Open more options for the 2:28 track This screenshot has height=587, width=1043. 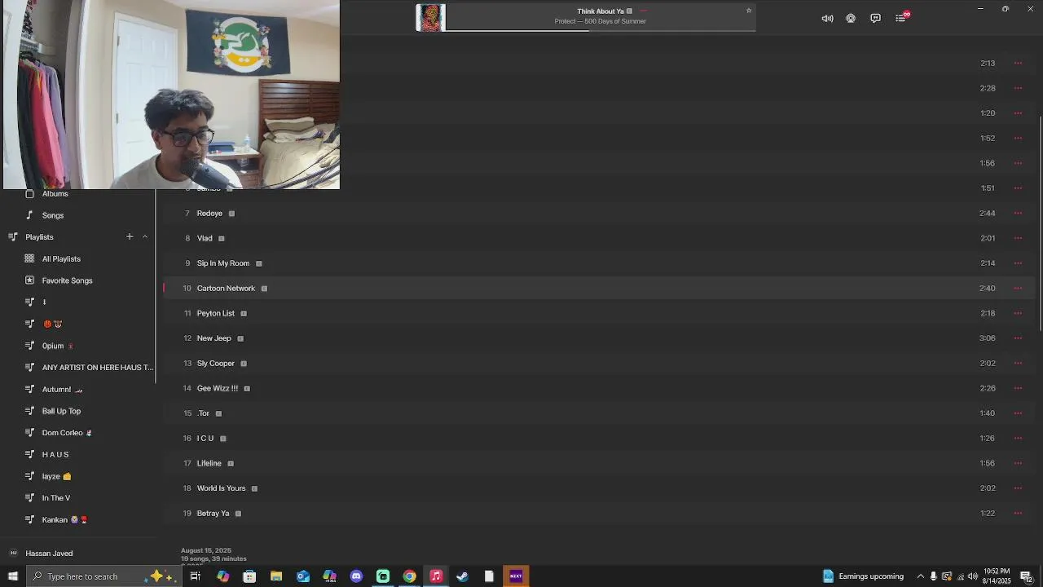pos(1018,88)
